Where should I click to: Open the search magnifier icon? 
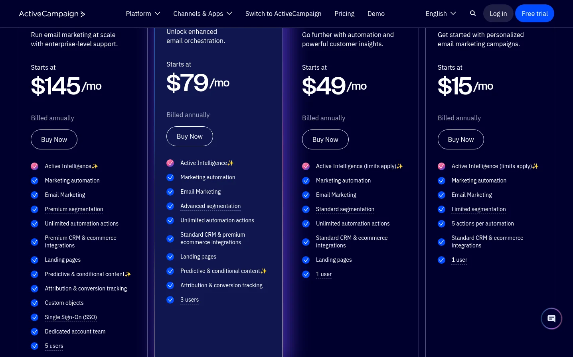click(x=473, y=14)
